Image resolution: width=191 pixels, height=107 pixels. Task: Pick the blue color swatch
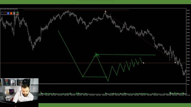click(x=8, y=13)
